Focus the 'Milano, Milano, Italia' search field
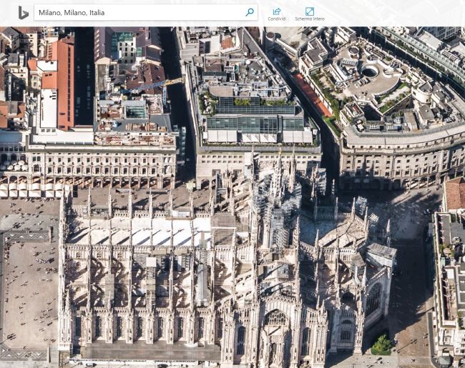This screenshot has height=368, width=465. click(146, 12)
